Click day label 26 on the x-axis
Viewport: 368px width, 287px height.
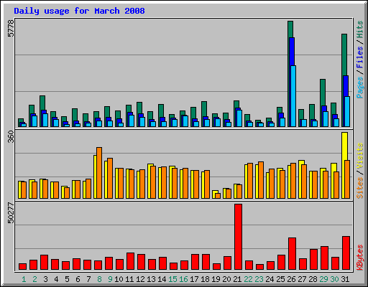tap(291, 279)
